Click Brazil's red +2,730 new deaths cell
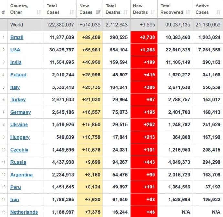 (144, 37)
